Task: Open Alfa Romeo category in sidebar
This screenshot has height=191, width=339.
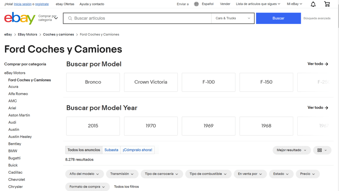Action: 18,94
